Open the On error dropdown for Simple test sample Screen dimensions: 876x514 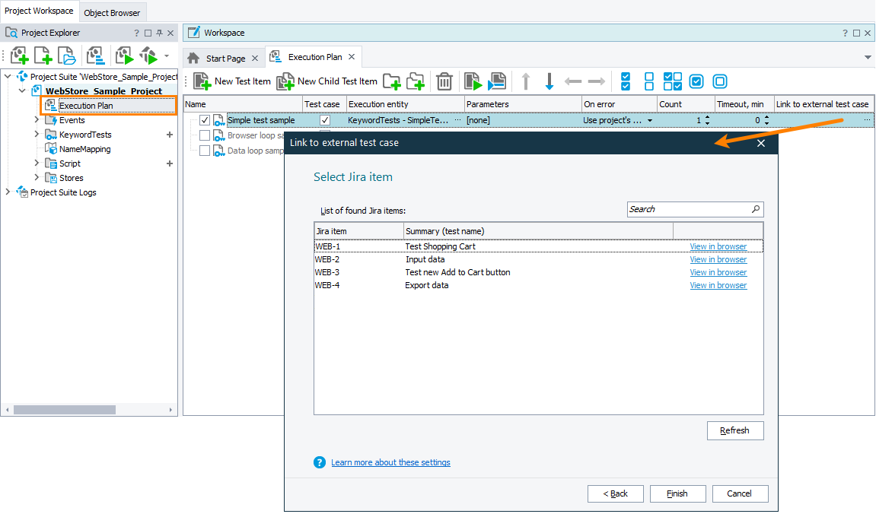[x=651, y=119]
